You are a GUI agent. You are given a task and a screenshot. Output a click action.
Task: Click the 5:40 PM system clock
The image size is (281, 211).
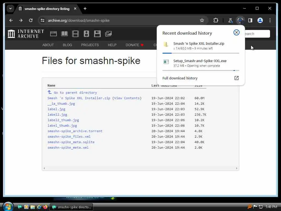pyautogui.click(x=271, y=207)
